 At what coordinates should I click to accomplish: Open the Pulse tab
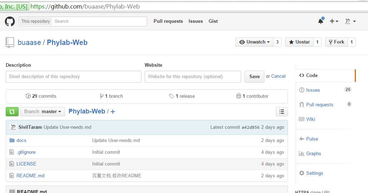click(x=325, y=139)
